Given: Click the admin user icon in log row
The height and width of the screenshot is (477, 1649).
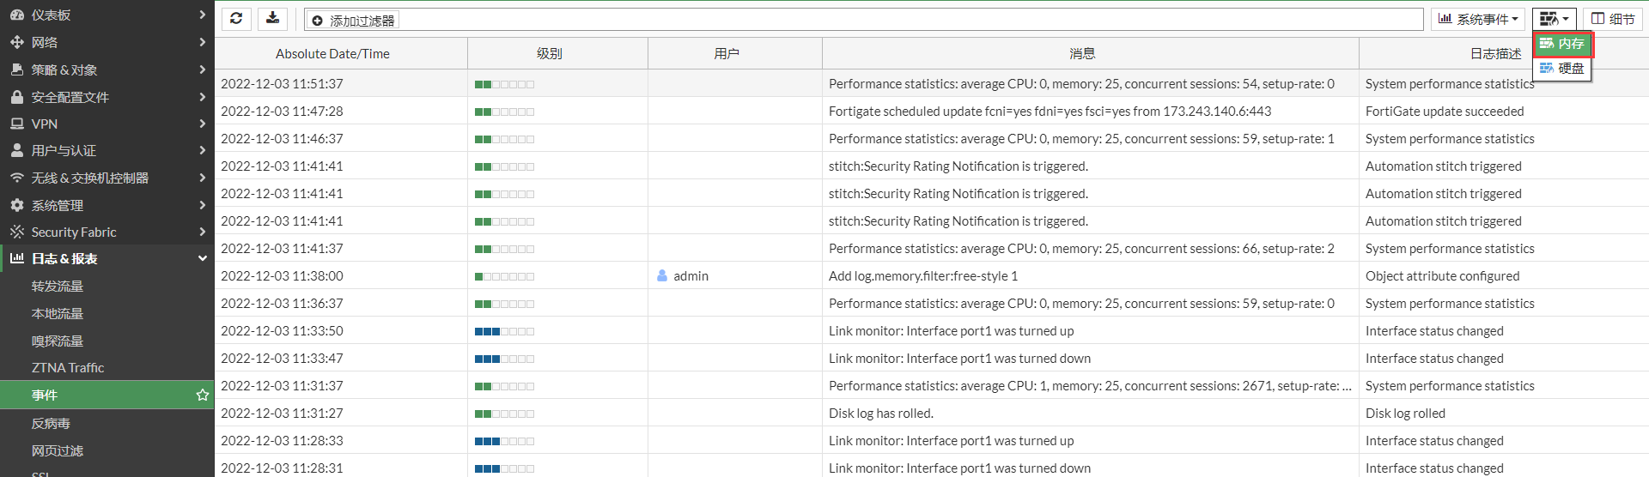Looking at the screenshot, I should 662,275.
